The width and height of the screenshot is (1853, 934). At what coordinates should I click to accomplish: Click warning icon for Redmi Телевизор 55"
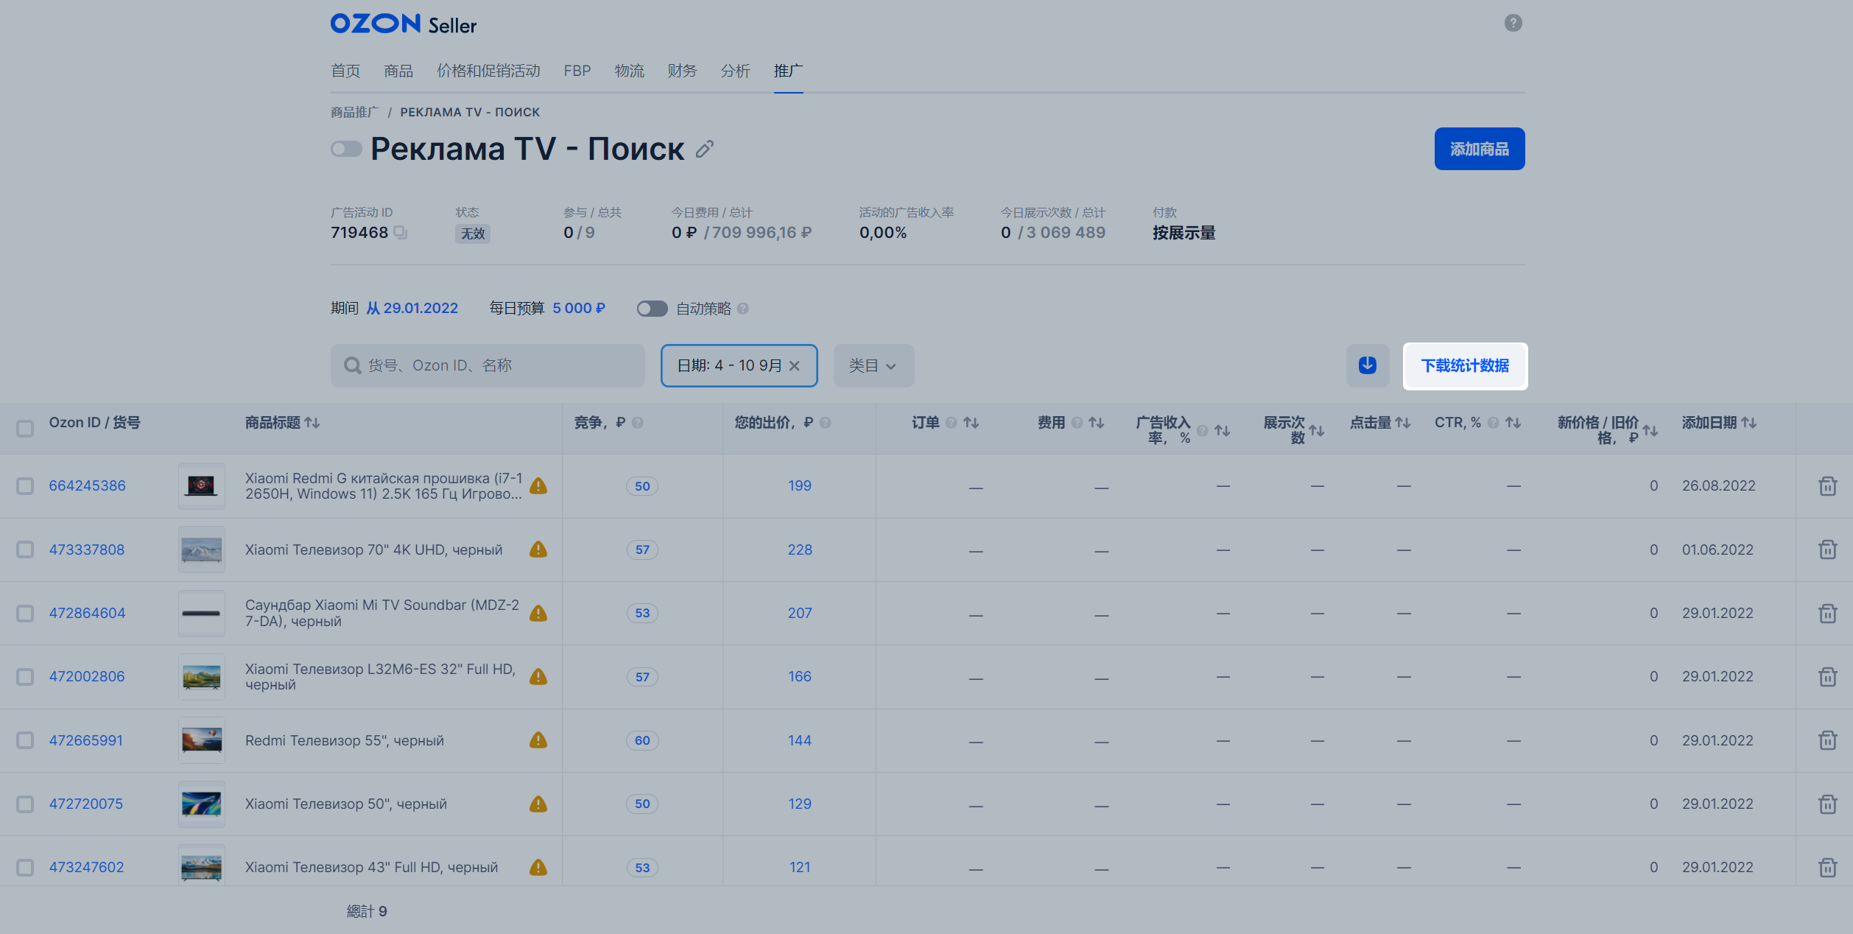point(538,740)
